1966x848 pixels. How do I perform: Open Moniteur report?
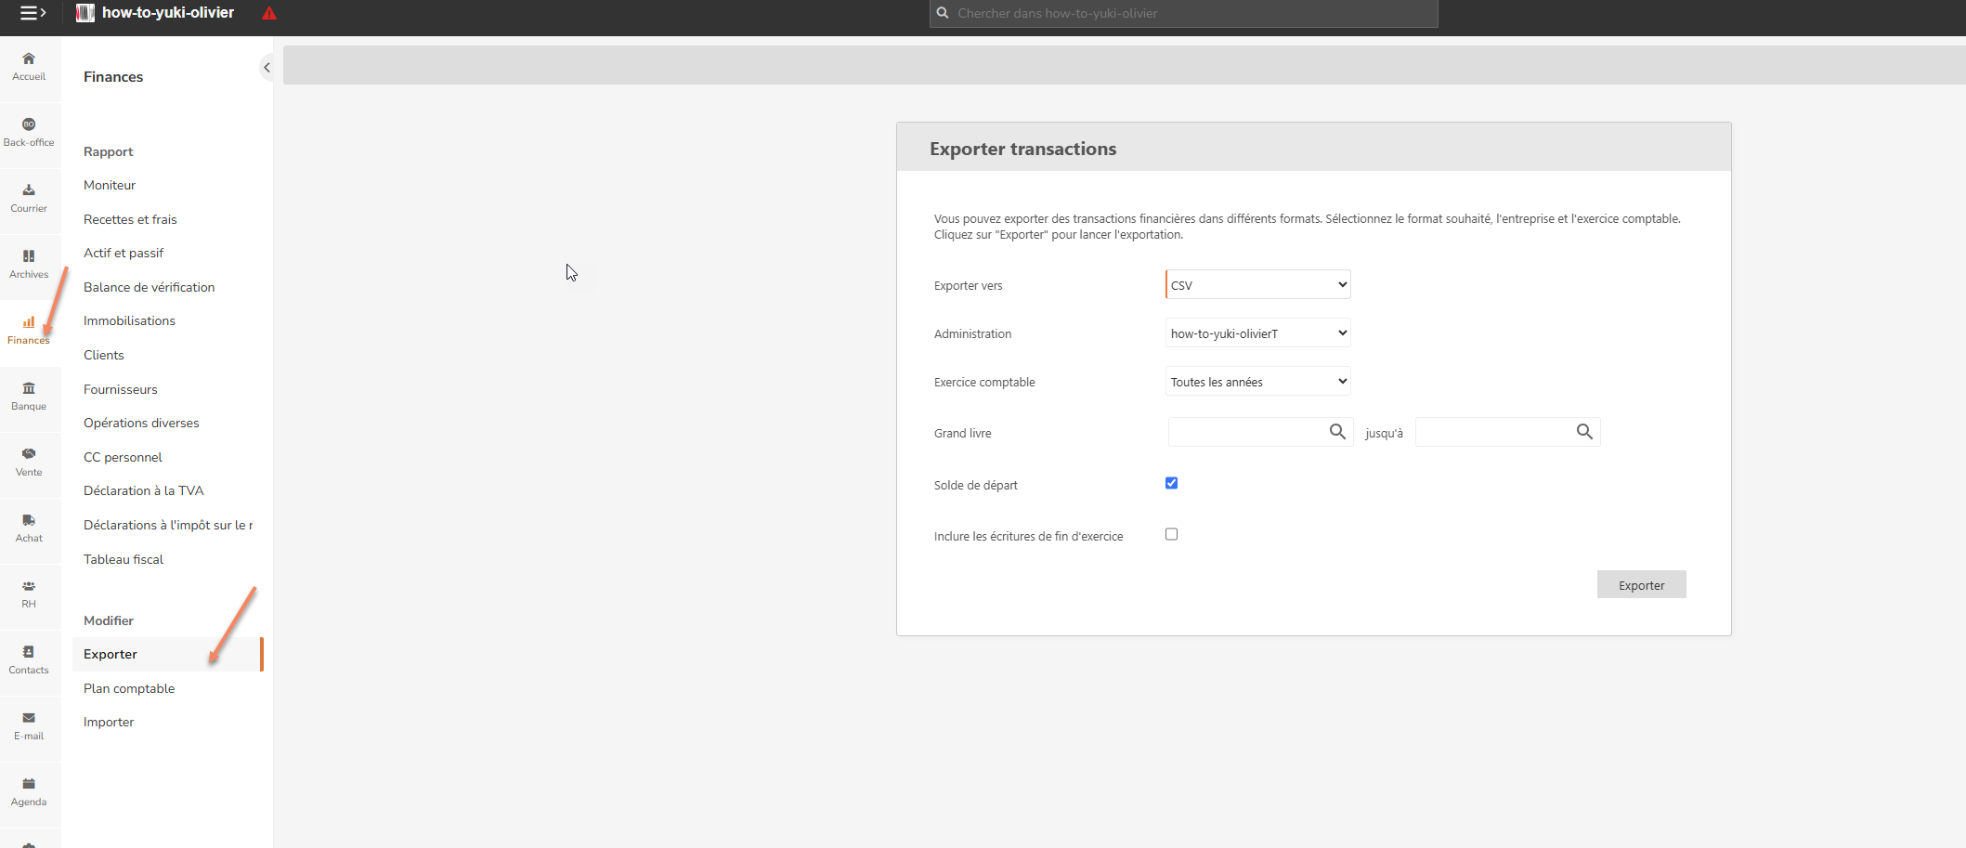point(110,185)
